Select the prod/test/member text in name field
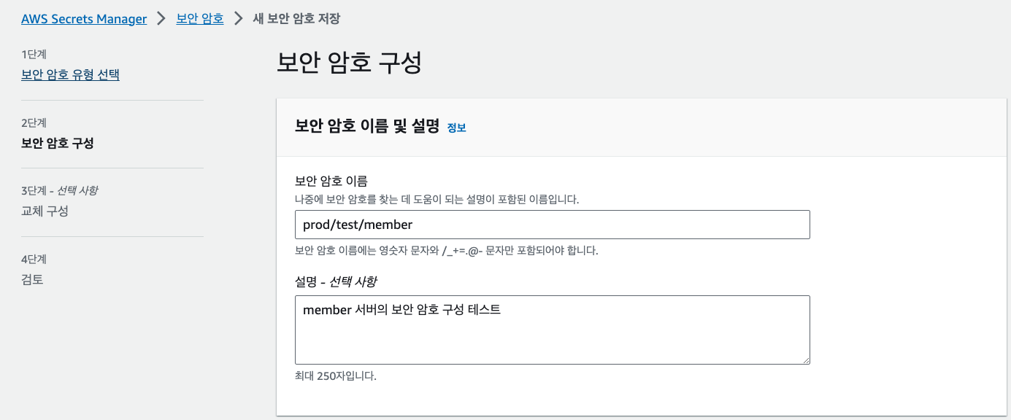The width and height of the screenshot is (1011, 420). point(359,224)
